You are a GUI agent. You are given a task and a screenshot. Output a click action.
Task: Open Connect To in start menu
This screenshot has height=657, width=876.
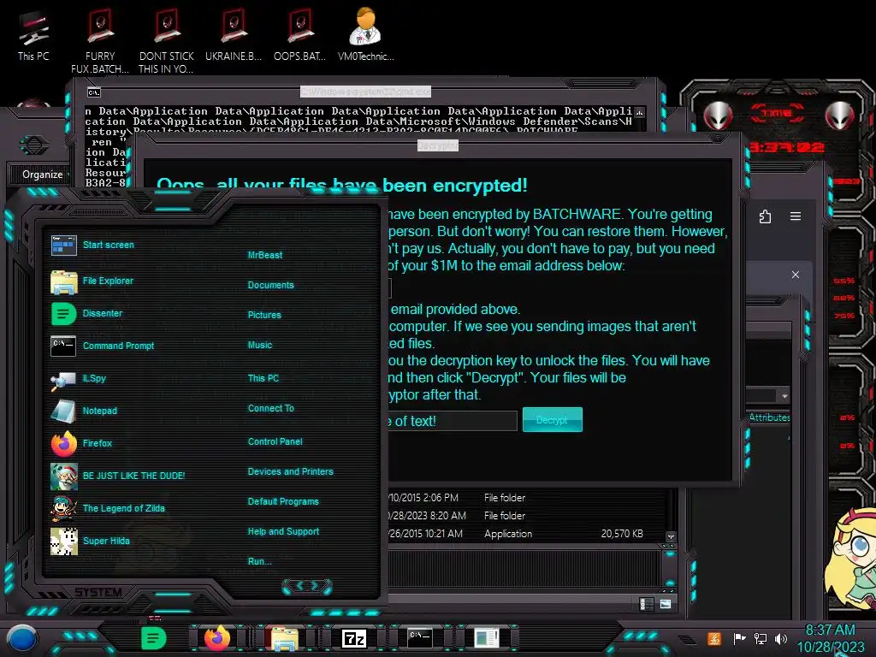(x=271, y=408)
